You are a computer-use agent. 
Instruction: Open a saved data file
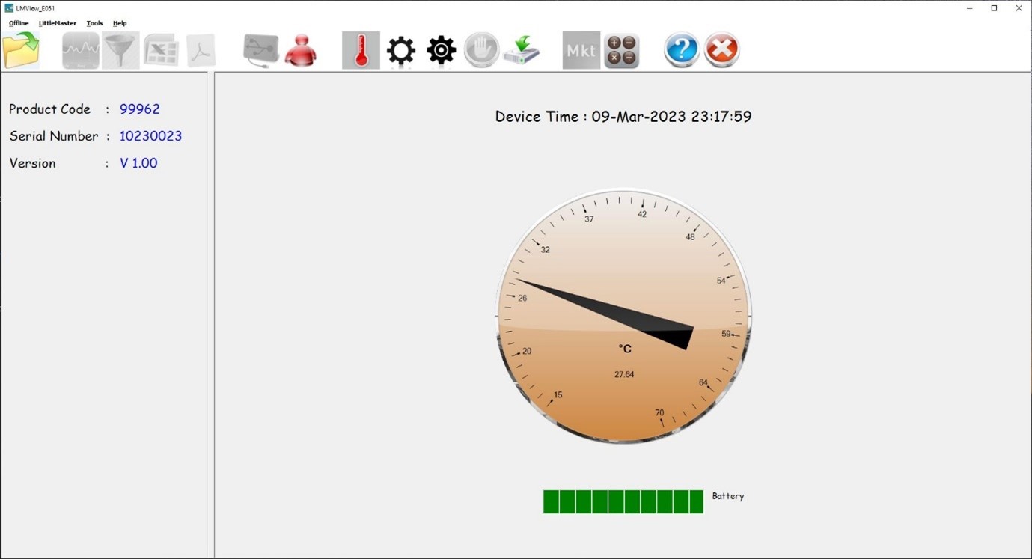click(21, 49)
